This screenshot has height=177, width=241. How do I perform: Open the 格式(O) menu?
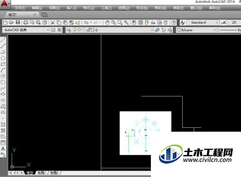(x=89, y=8)
